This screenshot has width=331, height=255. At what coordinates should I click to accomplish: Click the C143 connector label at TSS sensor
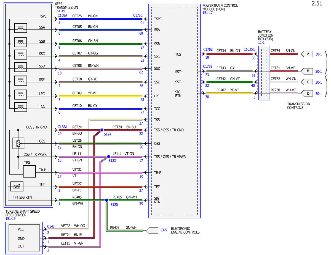tap(51, 226)
